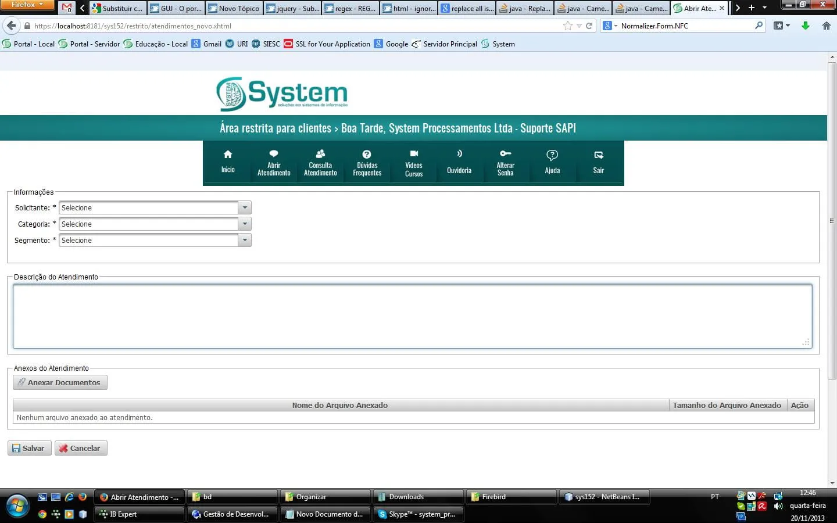This screenshot has width=837, height=523.
Task: Click the search magnifier icon in search box
Action: tap(759, 26)
